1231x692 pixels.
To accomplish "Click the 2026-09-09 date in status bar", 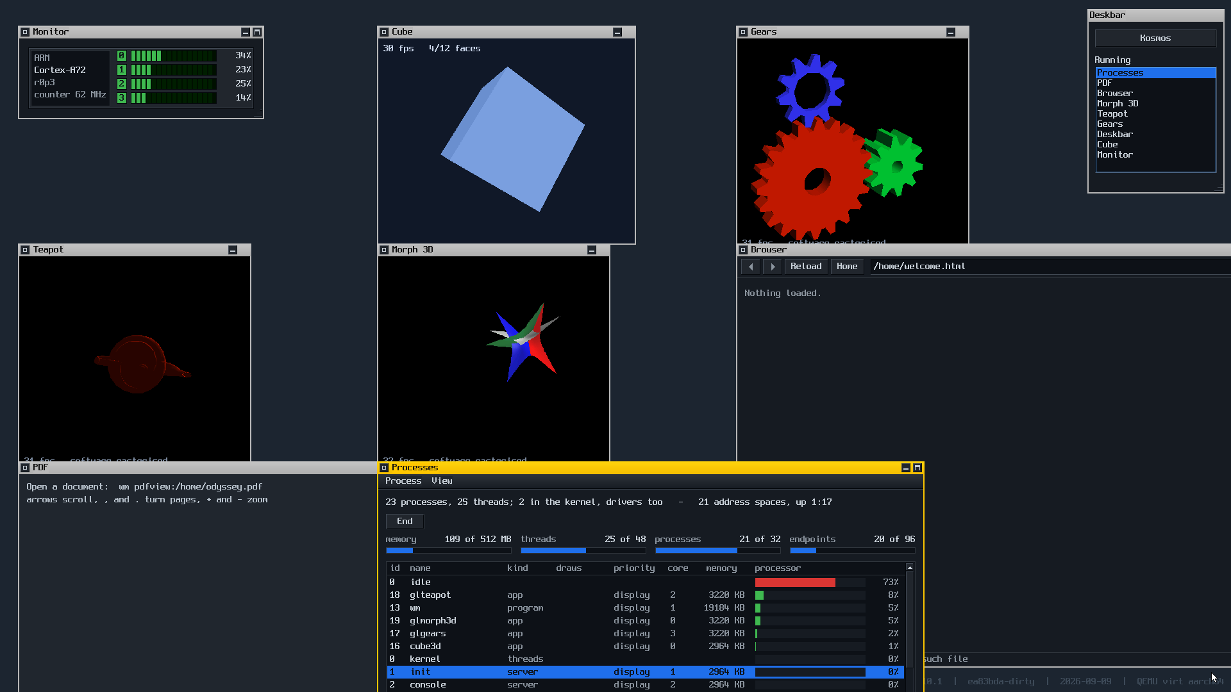I will click(x=1085, y=682).
